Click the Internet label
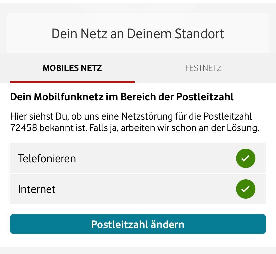This screenshot has height=254, width=276. coord(37,189)
